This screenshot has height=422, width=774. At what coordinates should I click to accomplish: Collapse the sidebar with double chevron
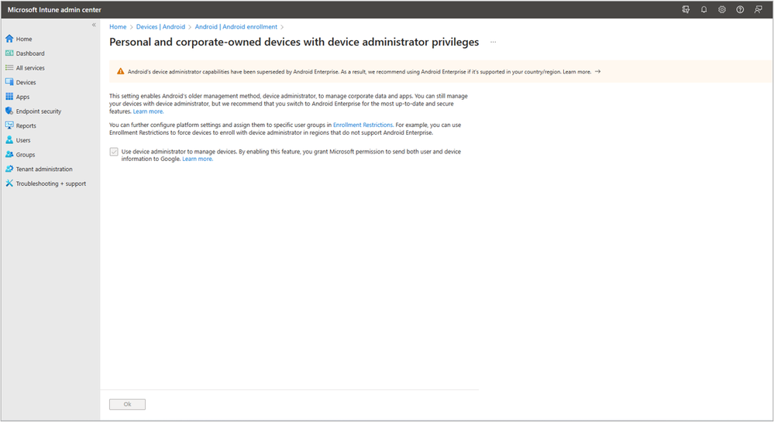(94, 25)
